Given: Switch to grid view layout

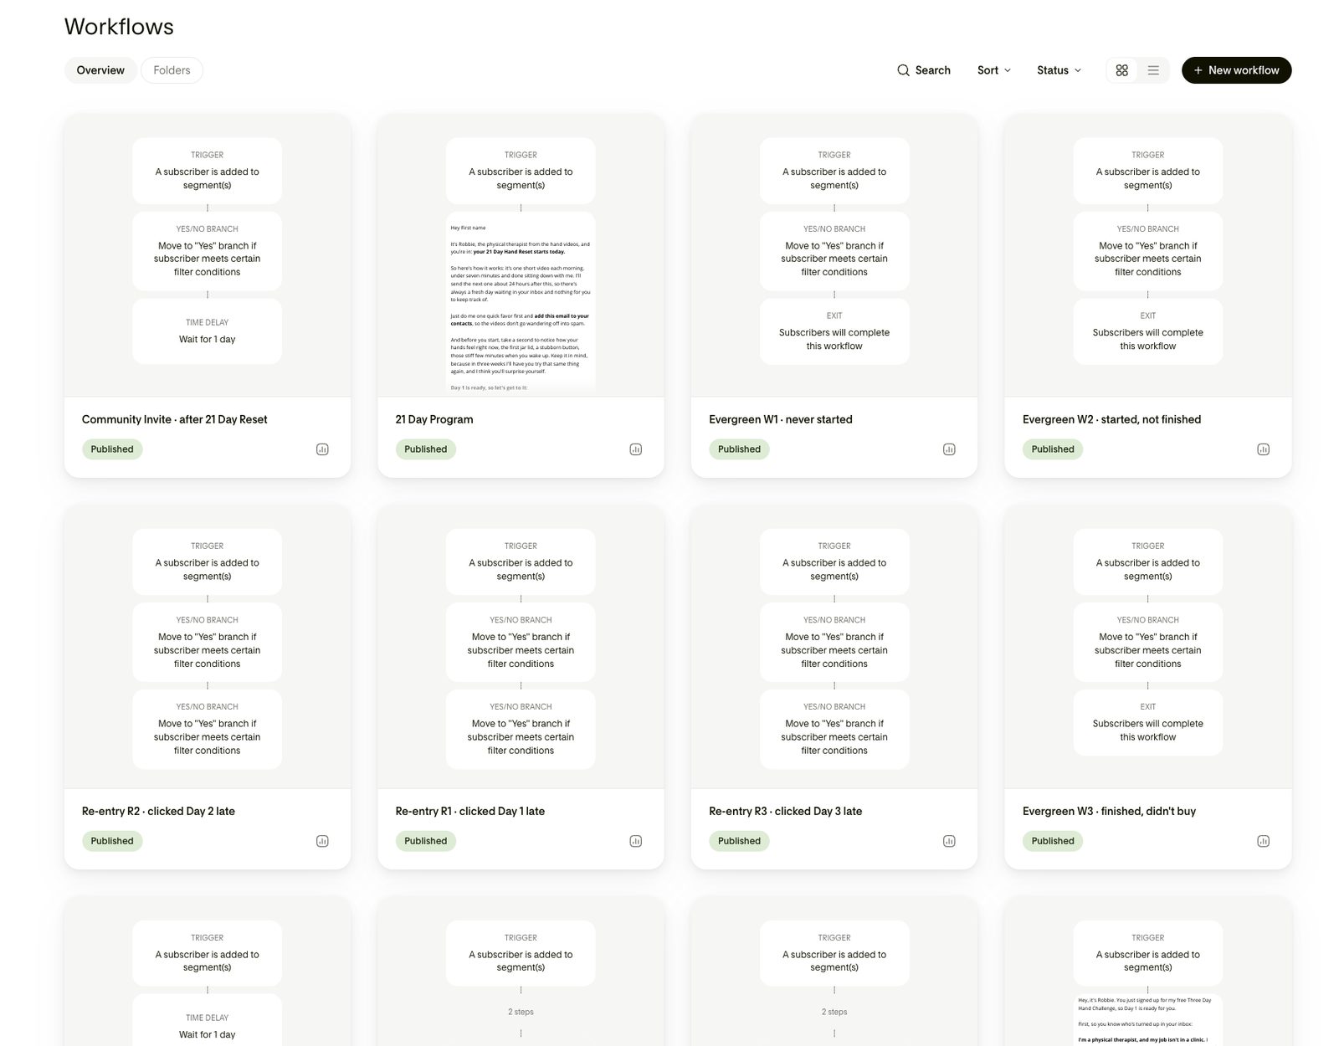Looking at the screenshot, I should 1122,70.
